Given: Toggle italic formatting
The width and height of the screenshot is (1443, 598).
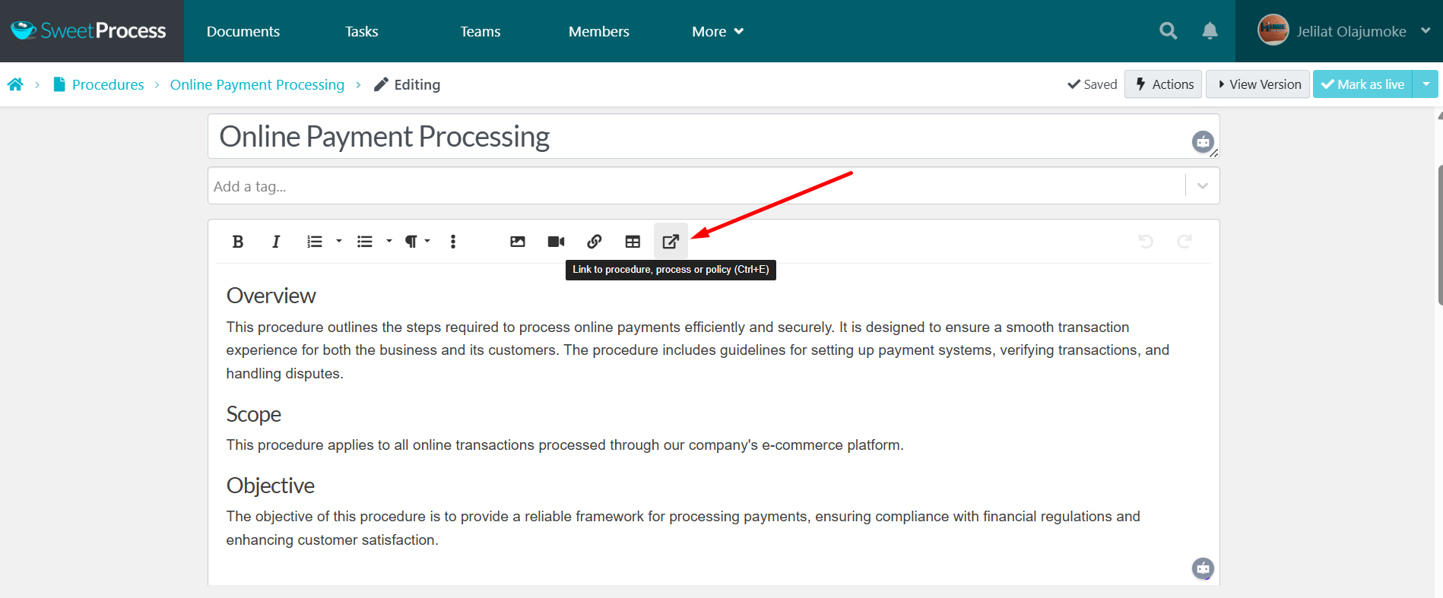Looking at the screenshot, I should [x=276, y=242].
